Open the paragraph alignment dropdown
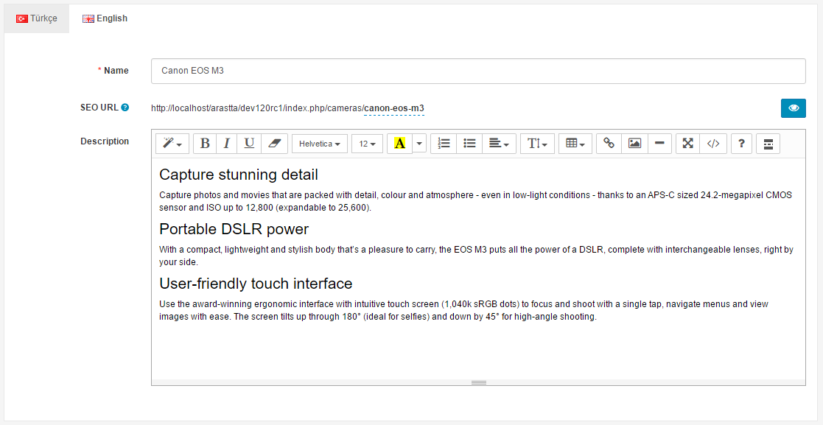This screenshot has width=823, height=425. click(x=499, y=144)
